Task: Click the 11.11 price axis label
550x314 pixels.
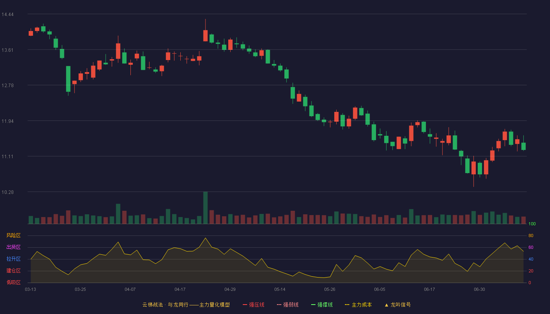Action: (x=7, y=157)
